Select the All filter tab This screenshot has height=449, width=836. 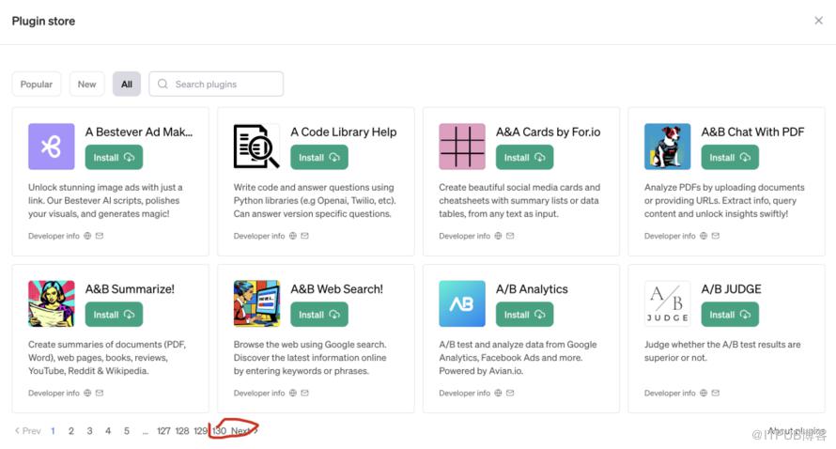pos(127,85)
